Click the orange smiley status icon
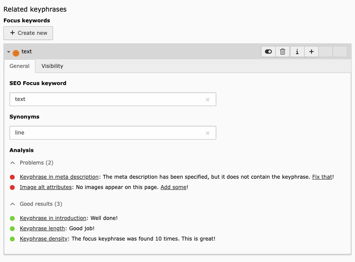The height and width of the screenshot is (262, 355). 16,53
